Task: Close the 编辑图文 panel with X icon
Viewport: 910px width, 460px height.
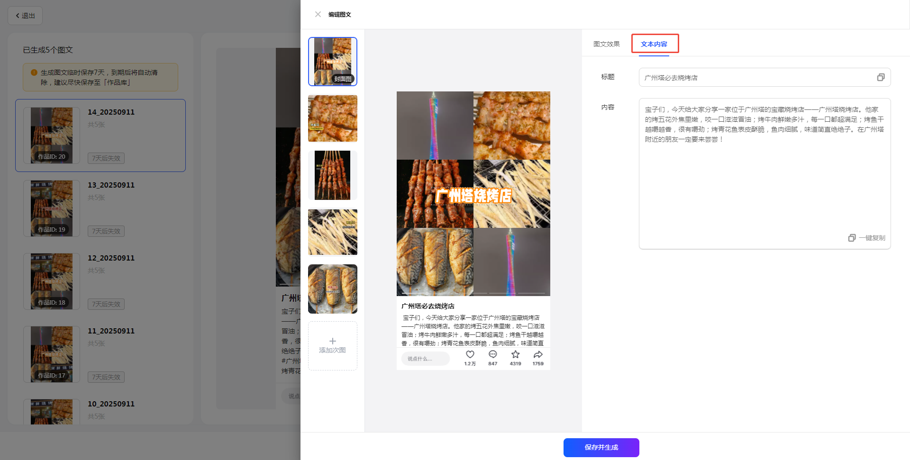Action: click(318, 14)
